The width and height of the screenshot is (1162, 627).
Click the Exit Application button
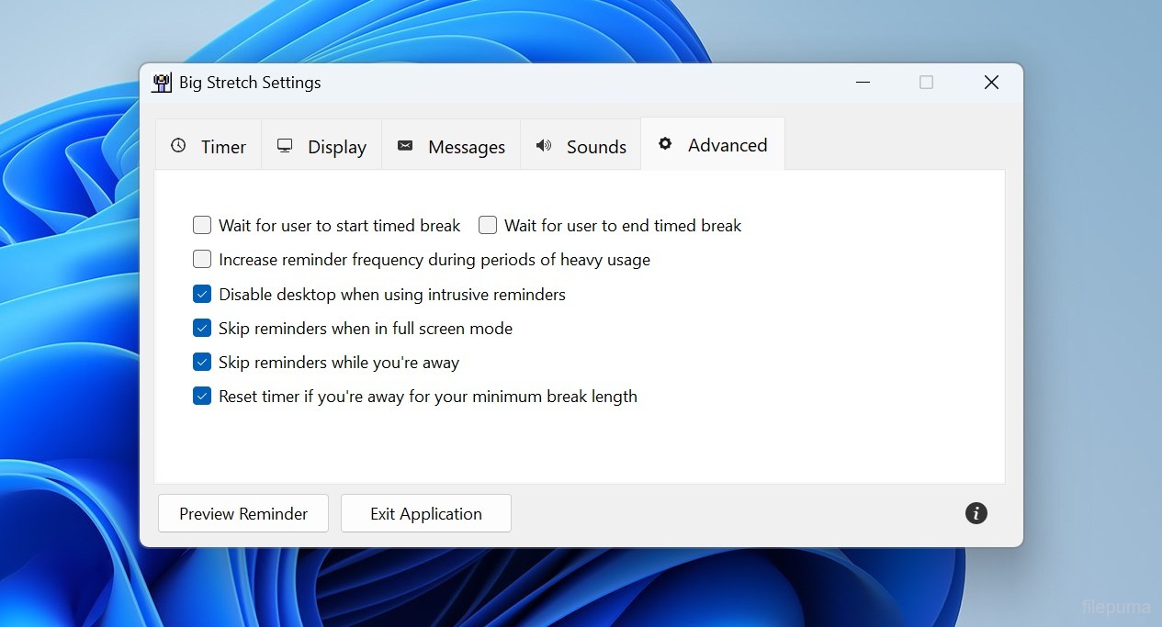point(425,514)
